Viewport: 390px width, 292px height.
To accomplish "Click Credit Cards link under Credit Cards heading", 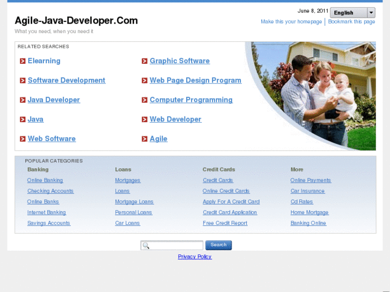I will 218,180.
